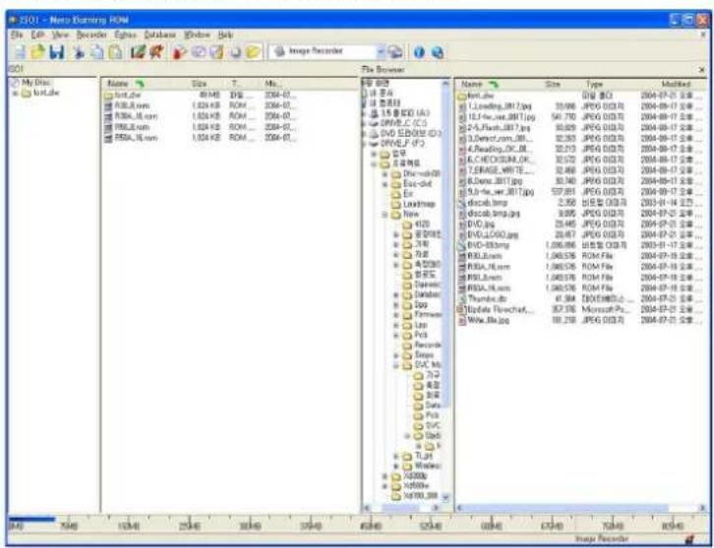Select DVD_LOGO.jpg in File Browser list
The image size is (714, 548).
[x=489, y=234]
